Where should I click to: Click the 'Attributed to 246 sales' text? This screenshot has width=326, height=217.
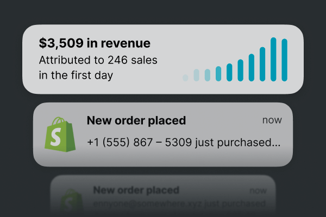click(x=98, y=60)
